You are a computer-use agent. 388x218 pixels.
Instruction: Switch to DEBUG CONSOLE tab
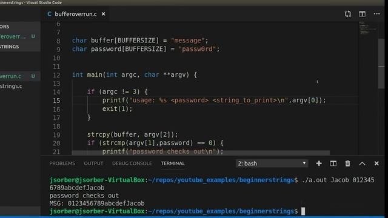(132, 163)
